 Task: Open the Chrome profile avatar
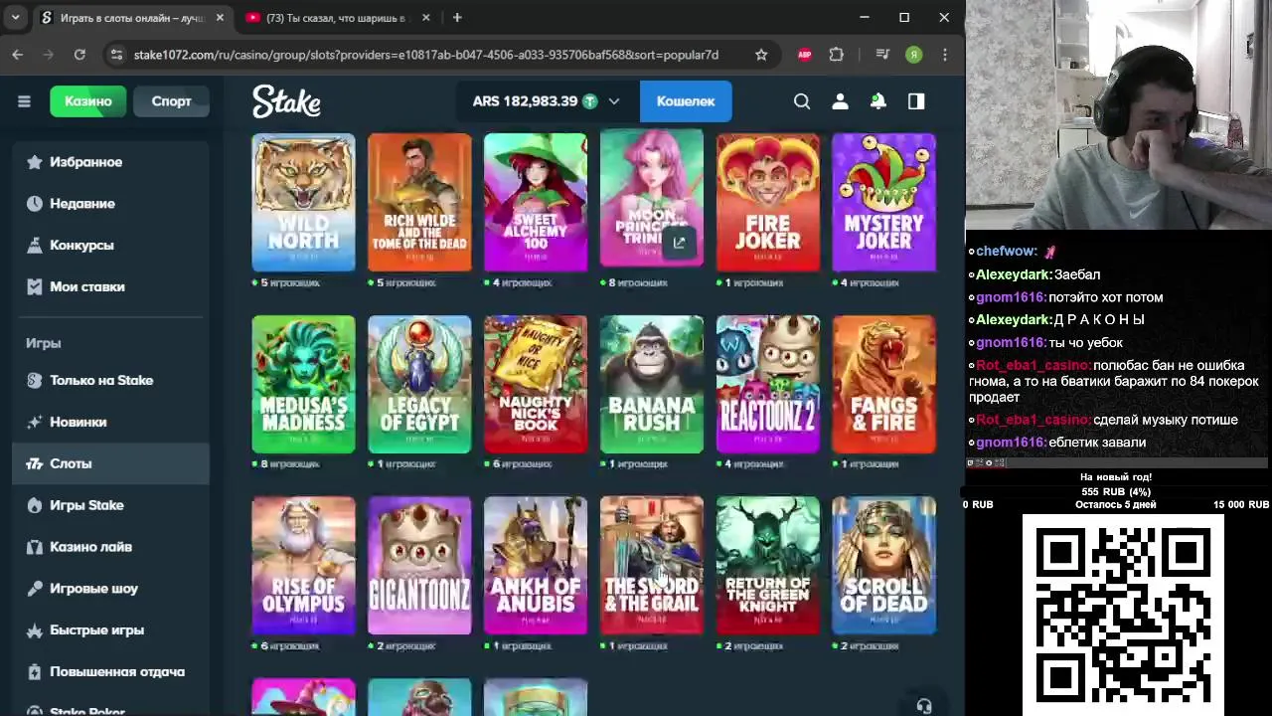point(914,55)
